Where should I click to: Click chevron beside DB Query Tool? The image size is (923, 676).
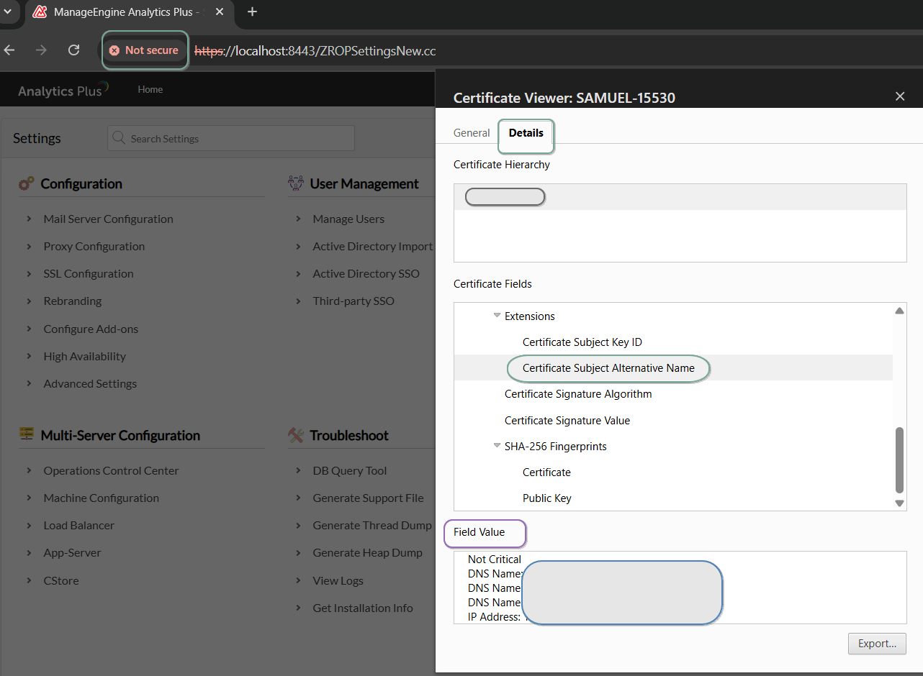click(298, 470)
